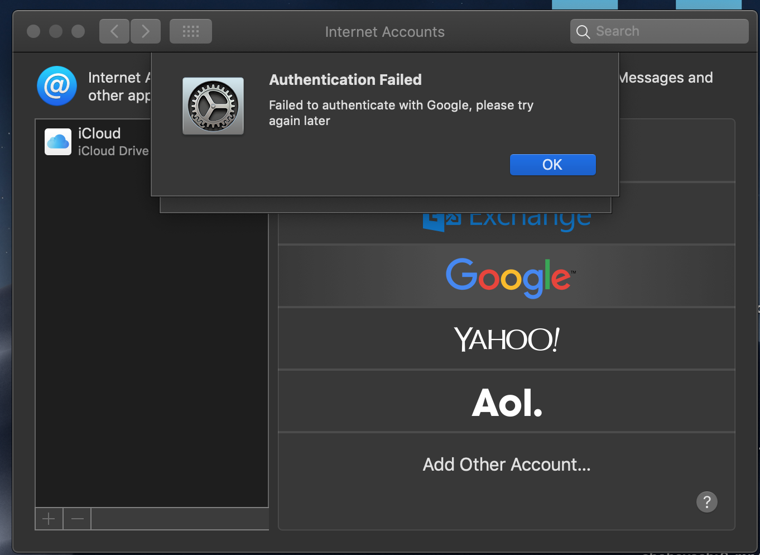760x555 pixels.
Task: Click the Authentication Failed heading text
Action: 345,80
